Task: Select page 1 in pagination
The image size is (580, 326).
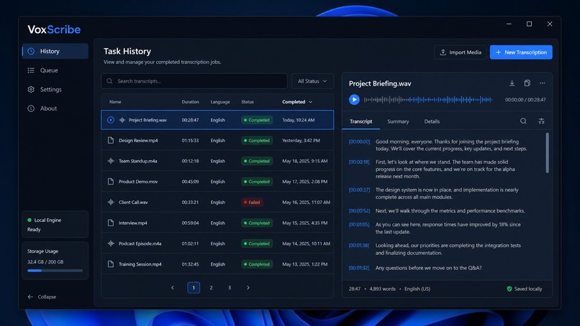Action: (194, 287)
